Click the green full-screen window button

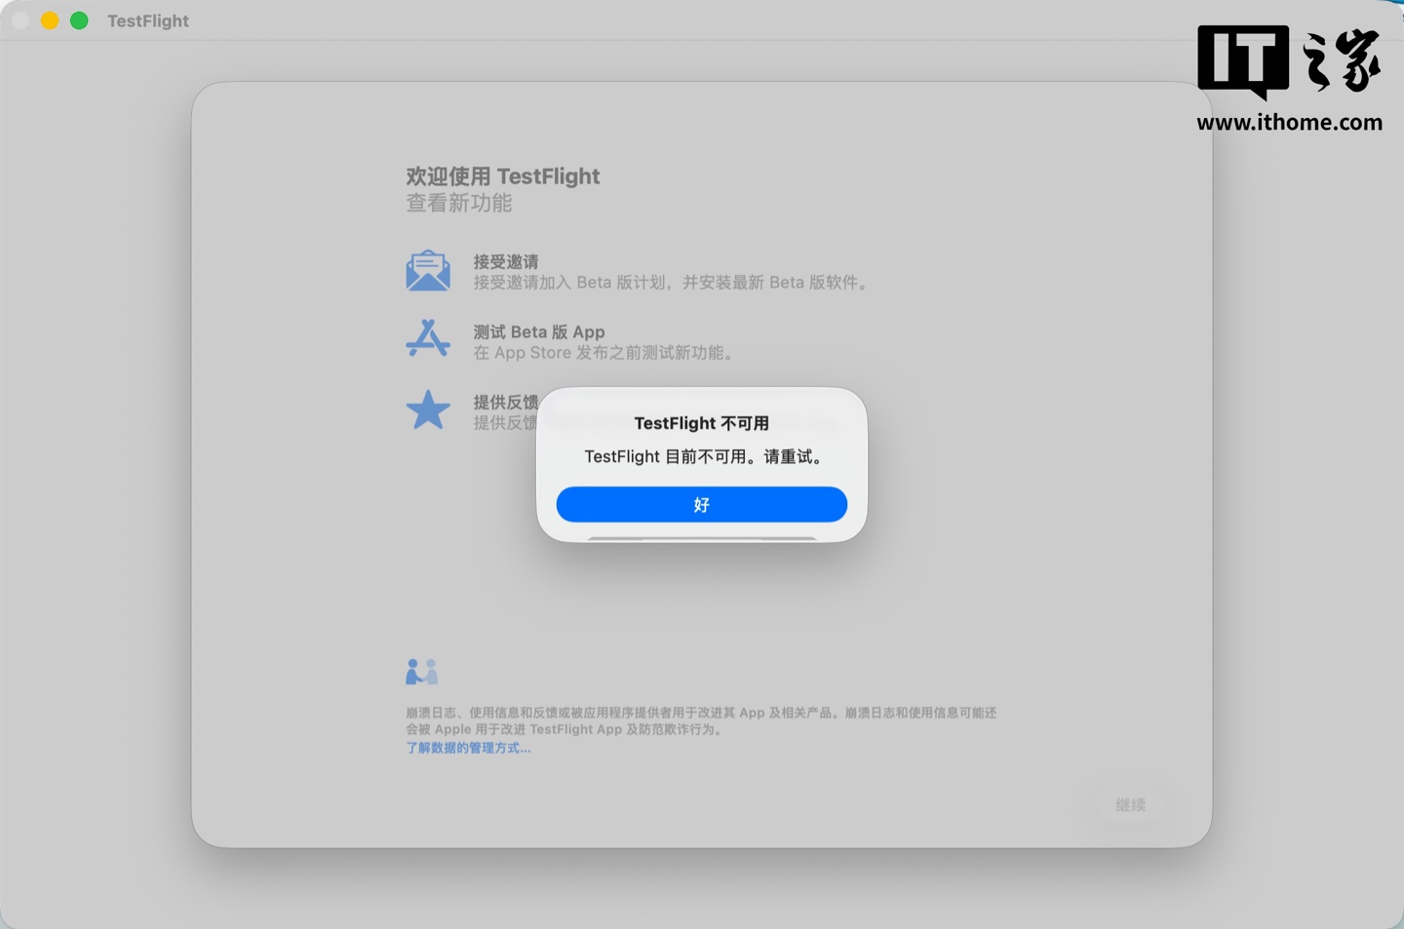[79, 20]
